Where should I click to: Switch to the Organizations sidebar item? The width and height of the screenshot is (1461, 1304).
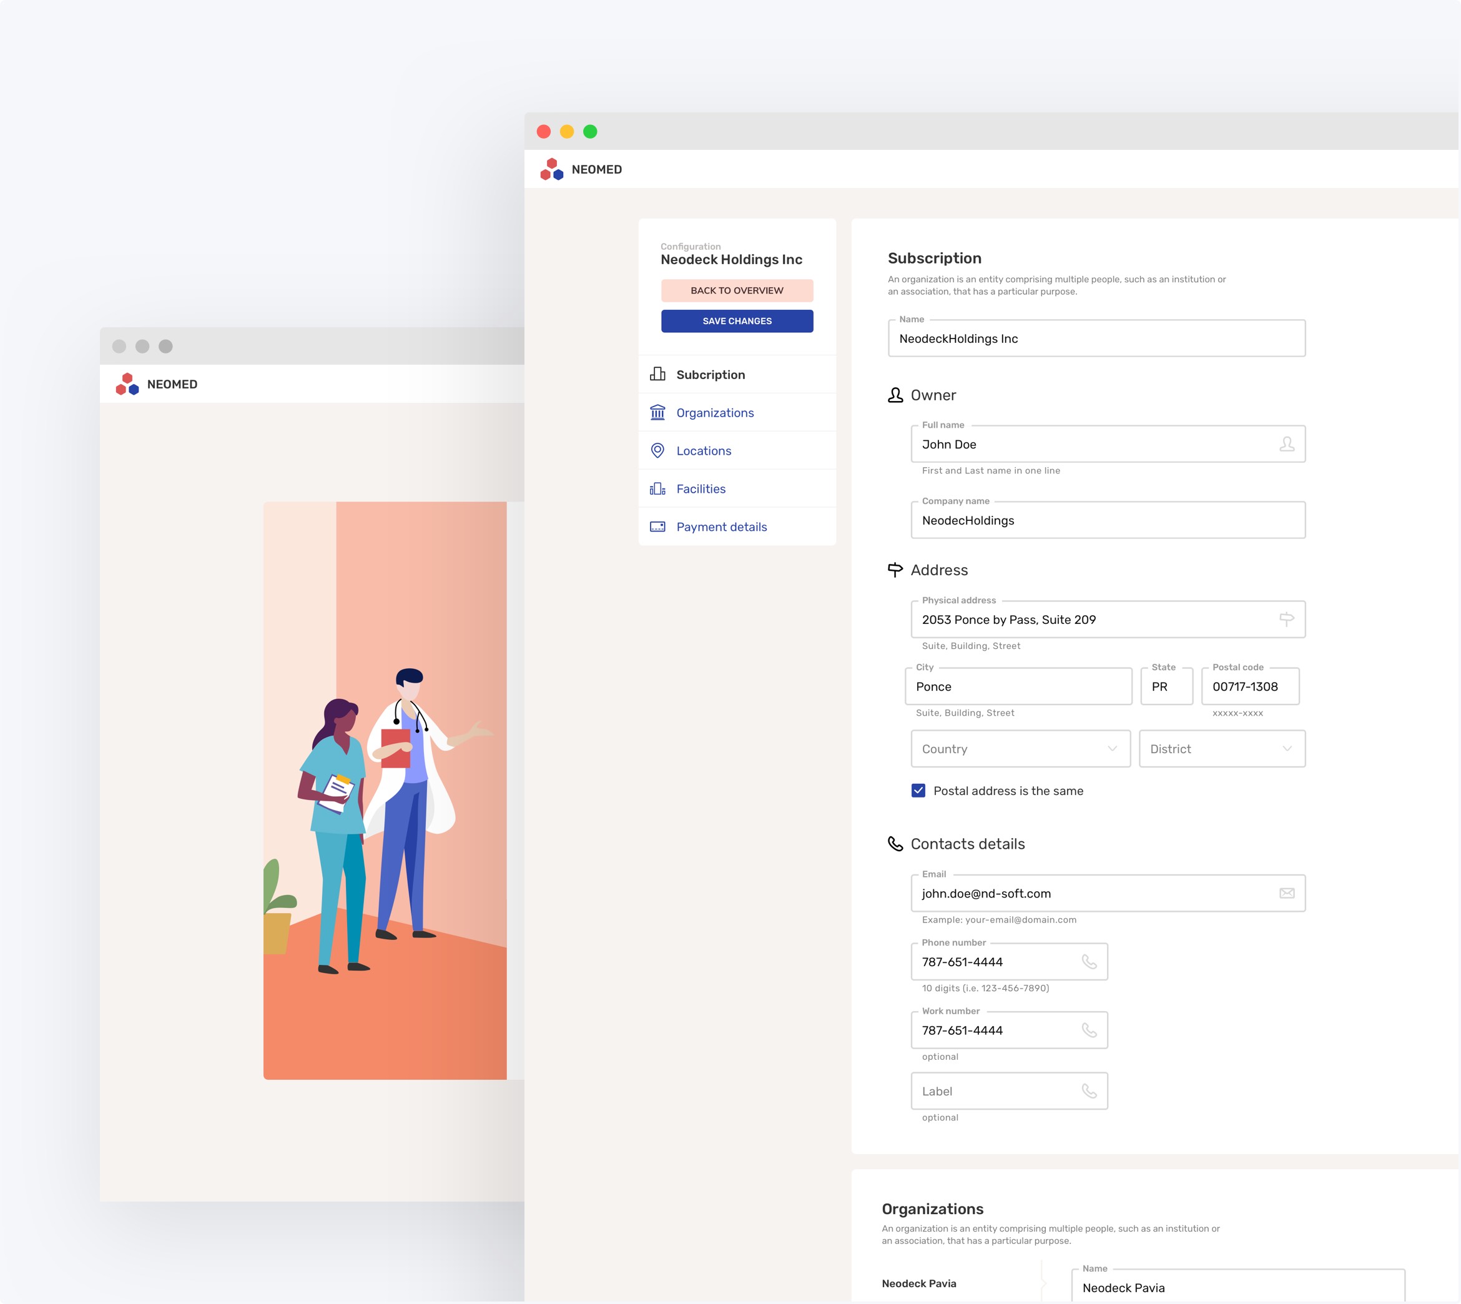[714, 412]
